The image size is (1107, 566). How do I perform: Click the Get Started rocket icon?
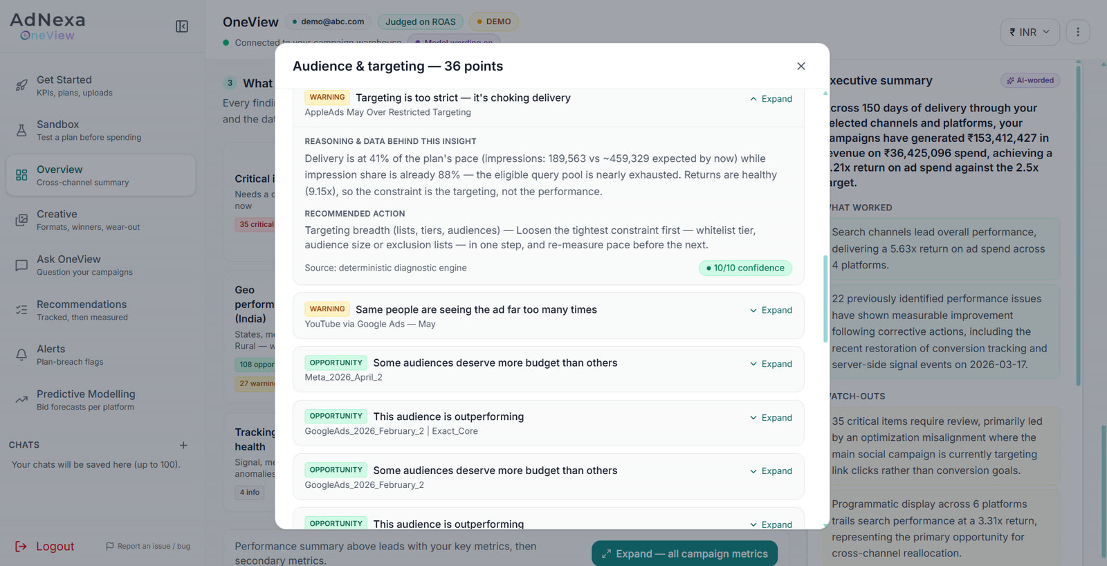21,86
